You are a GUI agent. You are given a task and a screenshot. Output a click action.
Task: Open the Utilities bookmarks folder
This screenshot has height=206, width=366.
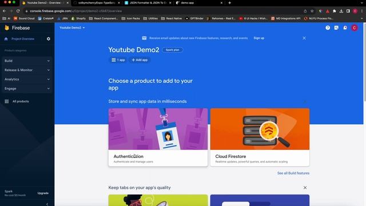[x=150, y=18]
